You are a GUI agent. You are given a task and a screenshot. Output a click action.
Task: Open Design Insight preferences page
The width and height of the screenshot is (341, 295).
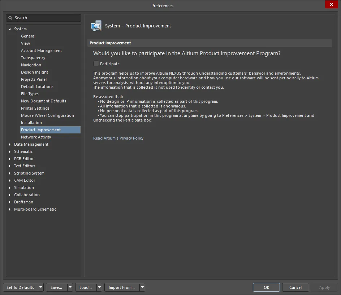pos(34,72)
